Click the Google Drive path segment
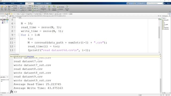The image size is (171, 96). point(29,14)
